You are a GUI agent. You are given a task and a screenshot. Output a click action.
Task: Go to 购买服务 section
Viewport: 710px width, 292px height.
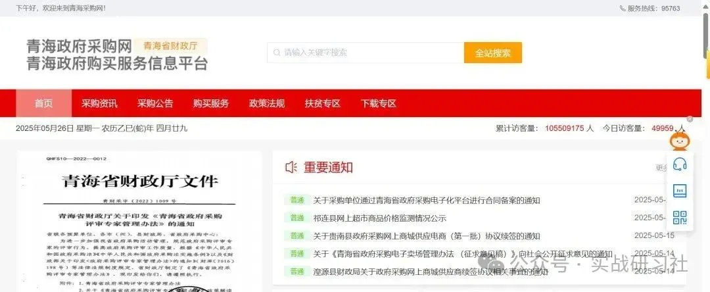(x=211, y=103)
